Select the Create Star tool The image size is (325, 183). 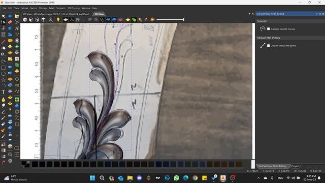[x=4, y=80]
